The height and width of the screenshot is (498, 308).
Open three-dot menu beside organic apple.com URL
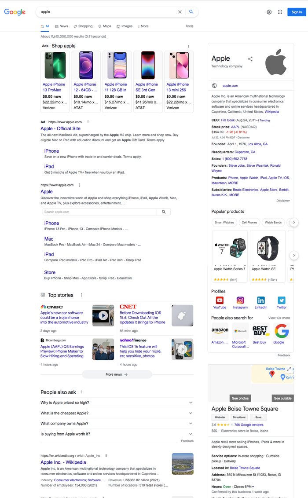pyautogui.click(x=79, y=185)
